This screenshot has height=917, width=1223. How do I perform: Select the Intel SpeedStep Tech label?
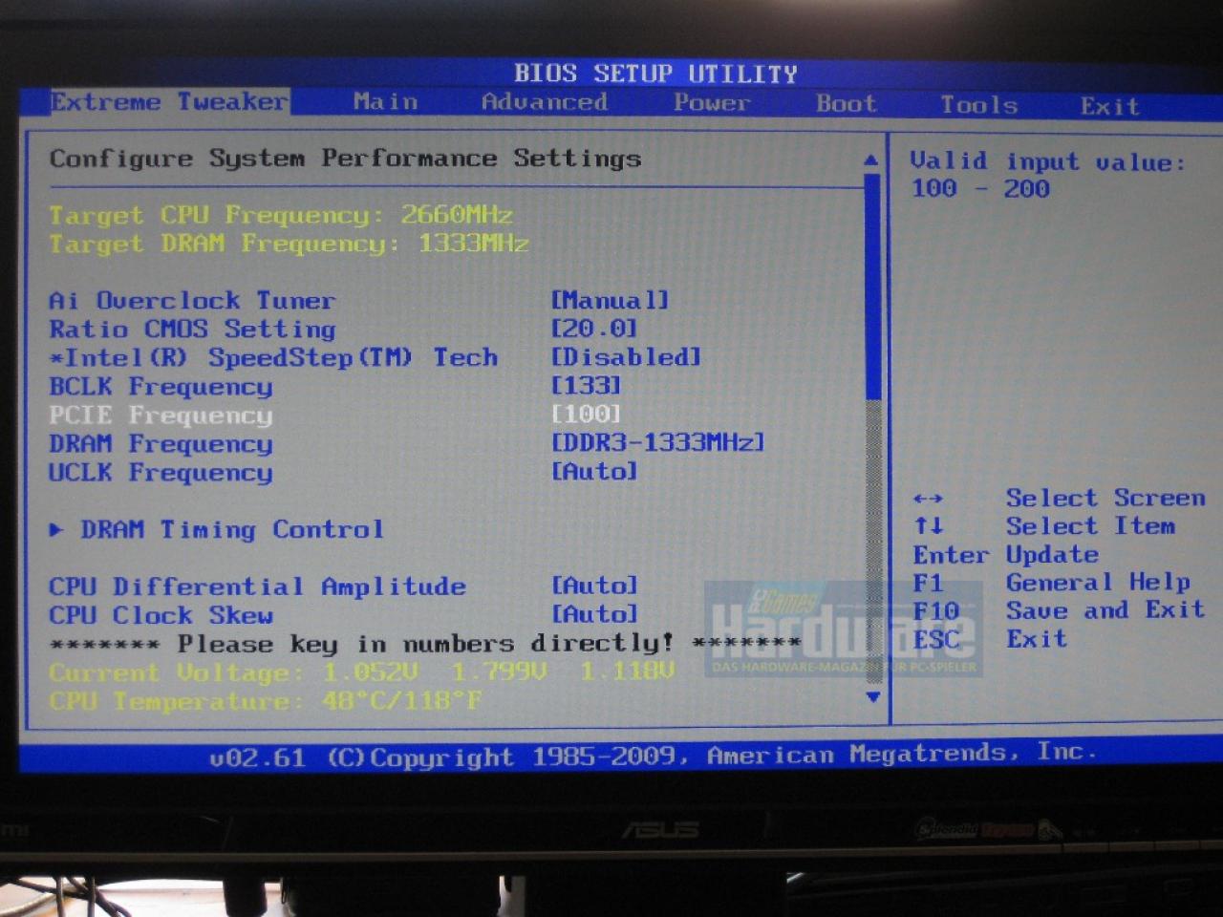[273, 358]
